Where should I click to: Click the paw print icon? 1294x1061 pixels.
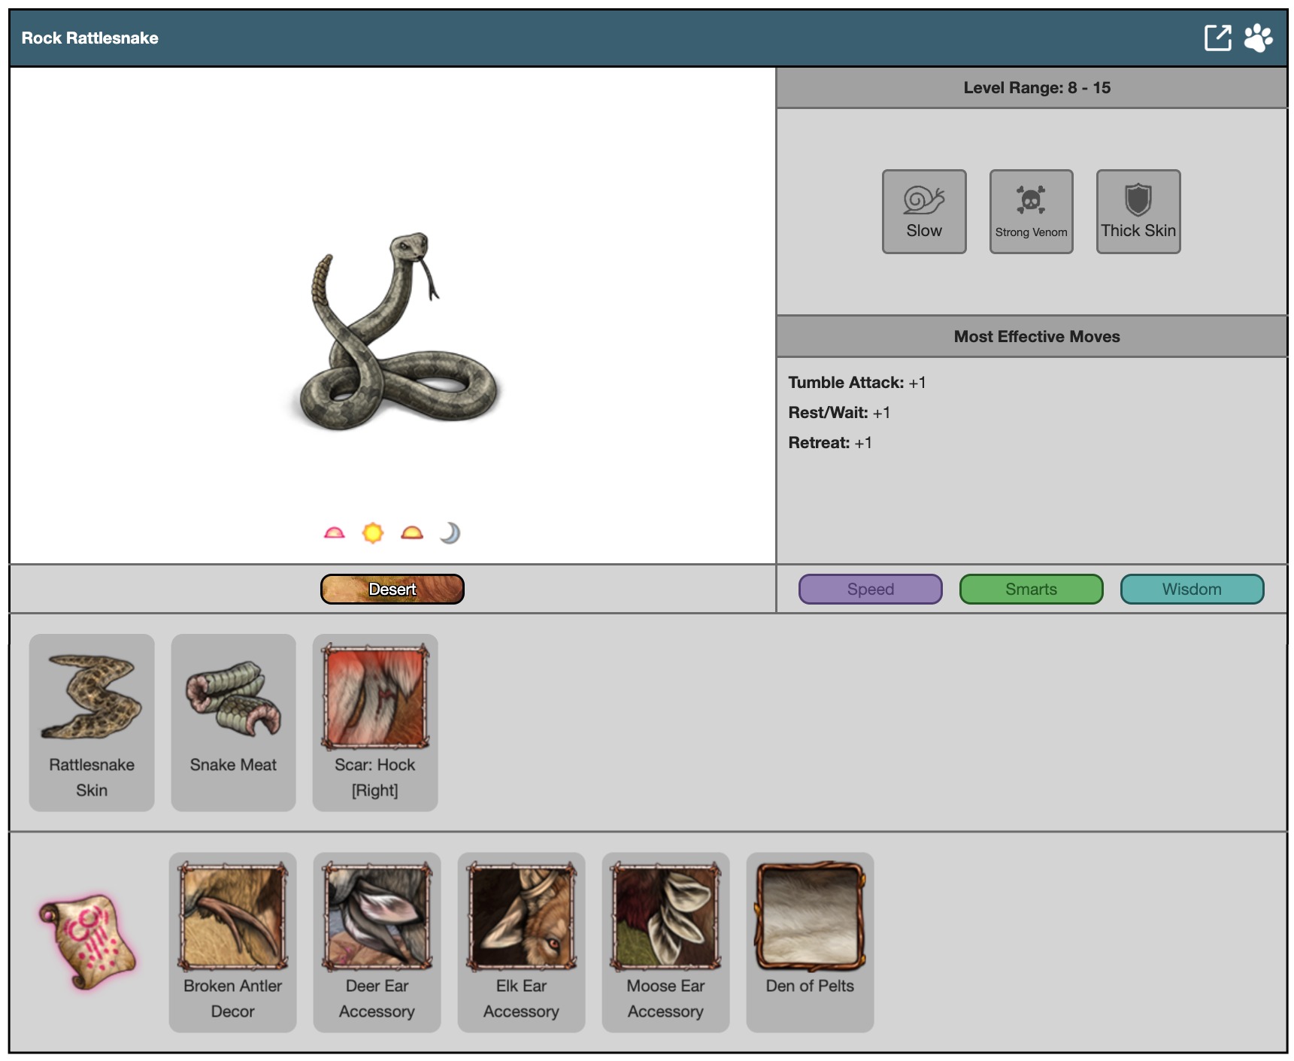coord(1258,38)
